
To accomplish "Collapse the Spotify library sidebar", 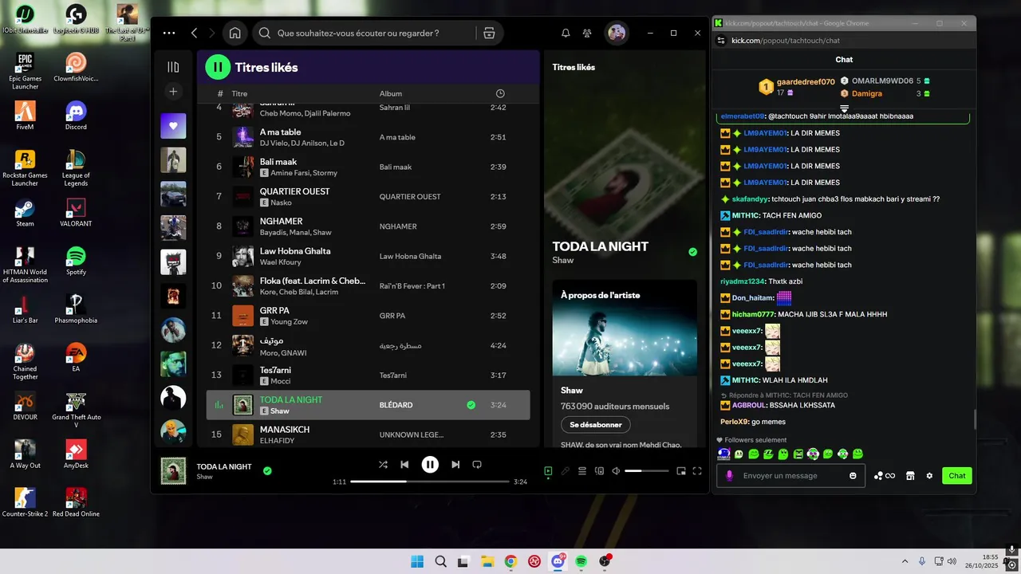I will point(173,67).
